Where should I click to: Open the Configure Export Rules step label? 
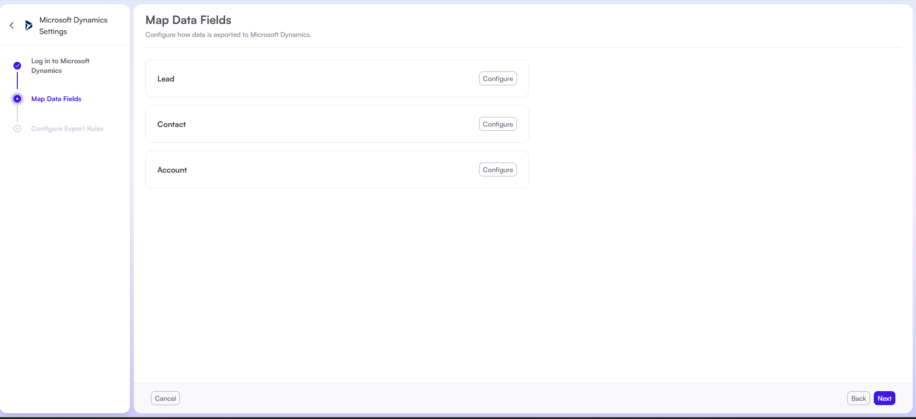click(67, 128)
